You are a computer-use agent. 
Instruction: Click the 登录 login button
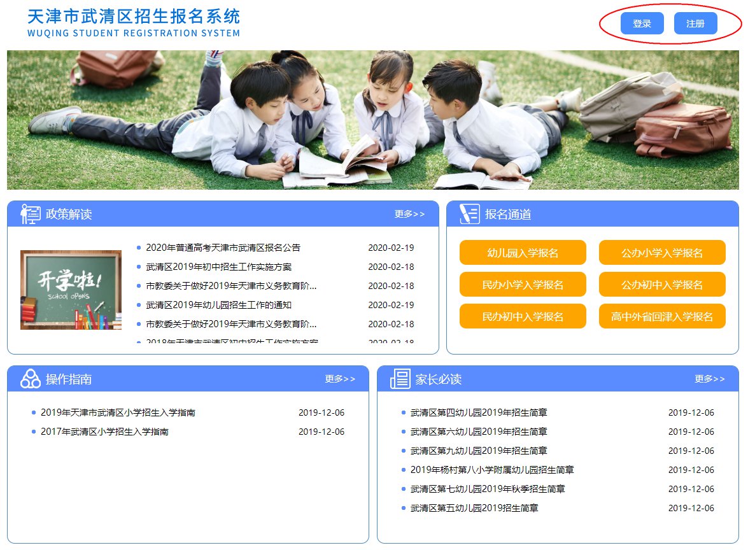coord(642,24)
